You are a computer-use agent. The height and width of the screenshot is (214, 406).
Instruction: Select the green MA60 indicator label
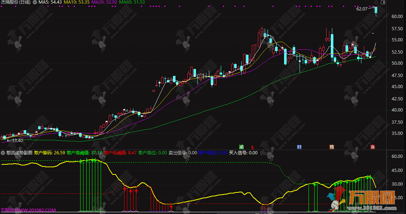132,2
